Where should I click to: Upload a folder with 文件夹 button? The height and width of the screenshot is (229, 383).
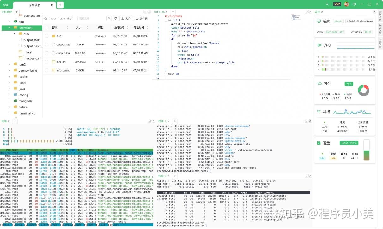point(141,19)
